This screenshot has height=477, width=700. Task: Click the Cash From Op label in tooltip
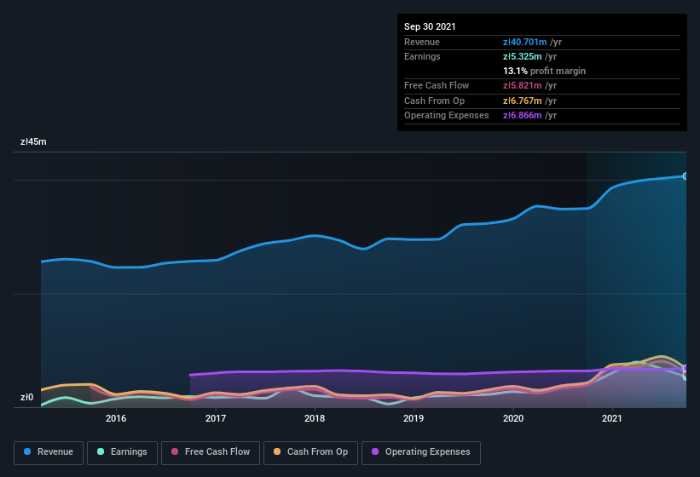click(434, 101)
